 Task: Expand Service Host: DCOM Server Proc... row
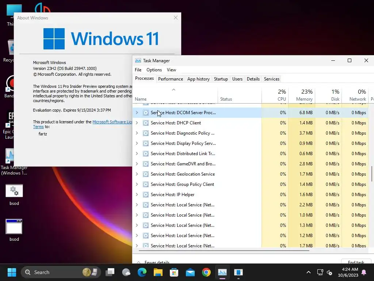137,113
